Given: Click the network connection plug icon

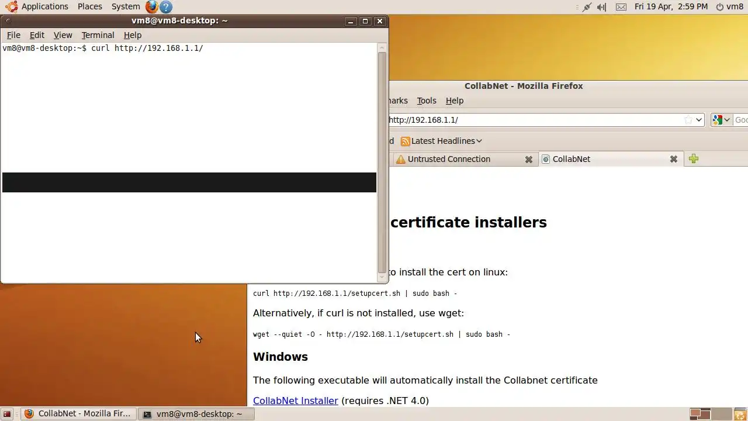Looking at the screenshot, I should coord(587,7).
